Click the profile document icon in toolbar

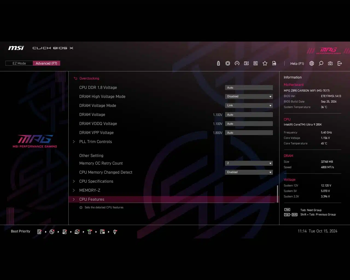(274, 63)
